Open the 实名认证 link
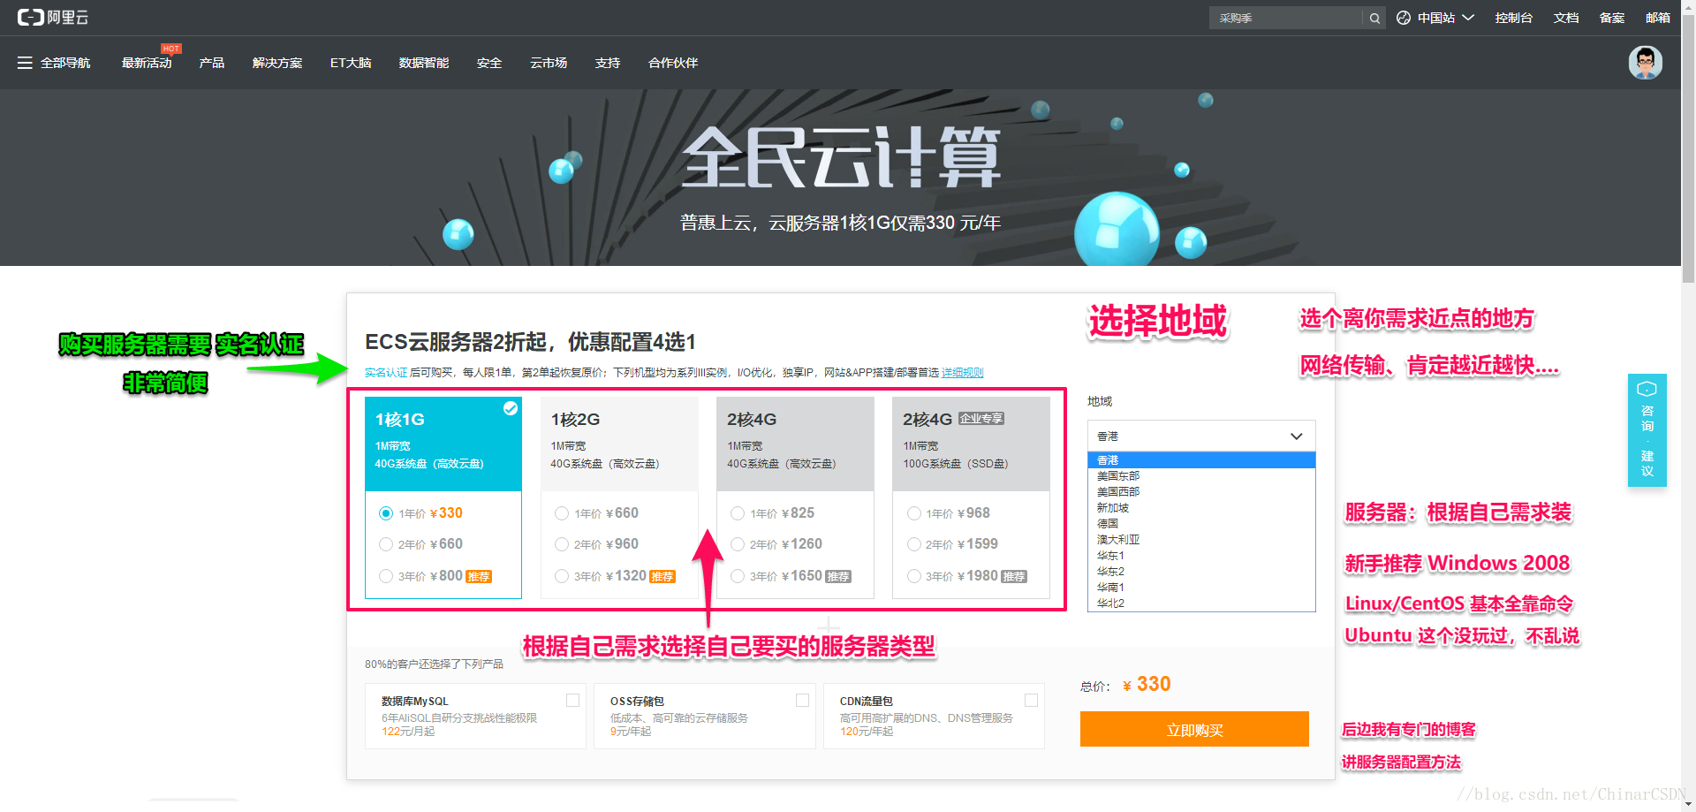This screenshot has height=812, width=1696. point(386,373)
